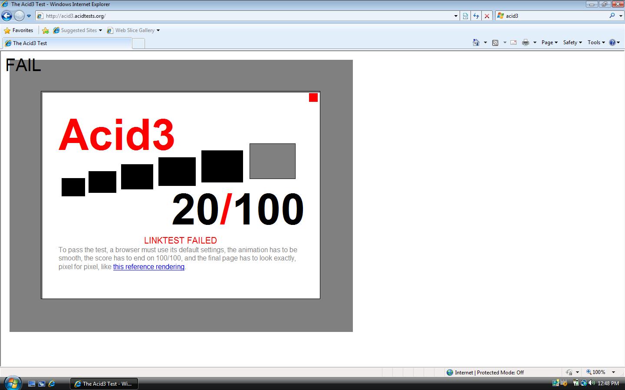Click the volume speaker tray icon
625x390 pixels.
point(592,383)
